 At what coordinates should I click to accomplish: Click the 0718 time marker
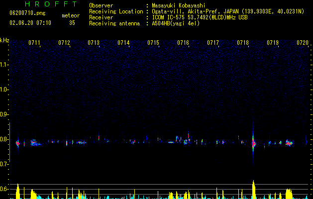tap(243, 42)
